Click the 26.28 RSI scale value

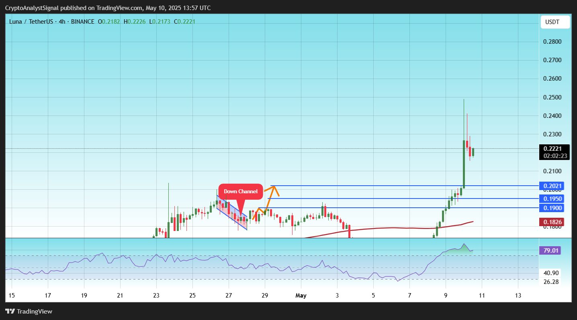pos(551,282)
